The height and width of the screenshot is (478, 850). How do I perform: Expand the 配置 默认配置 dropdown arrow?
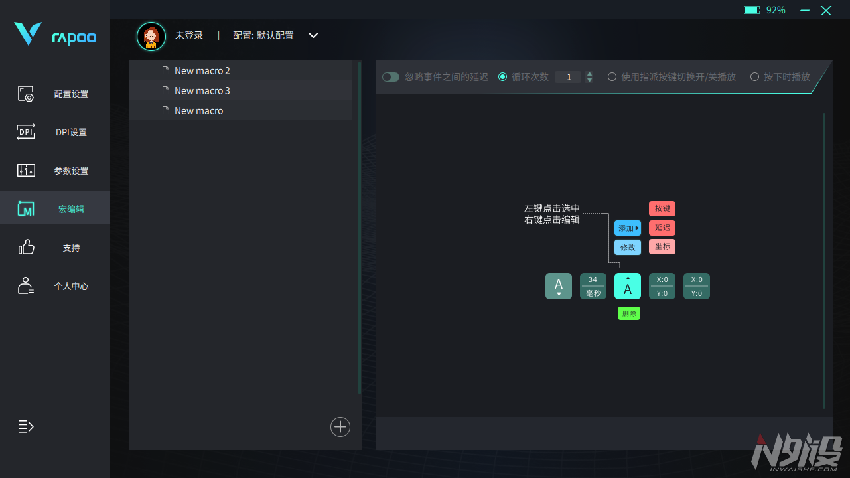(314, 35)
